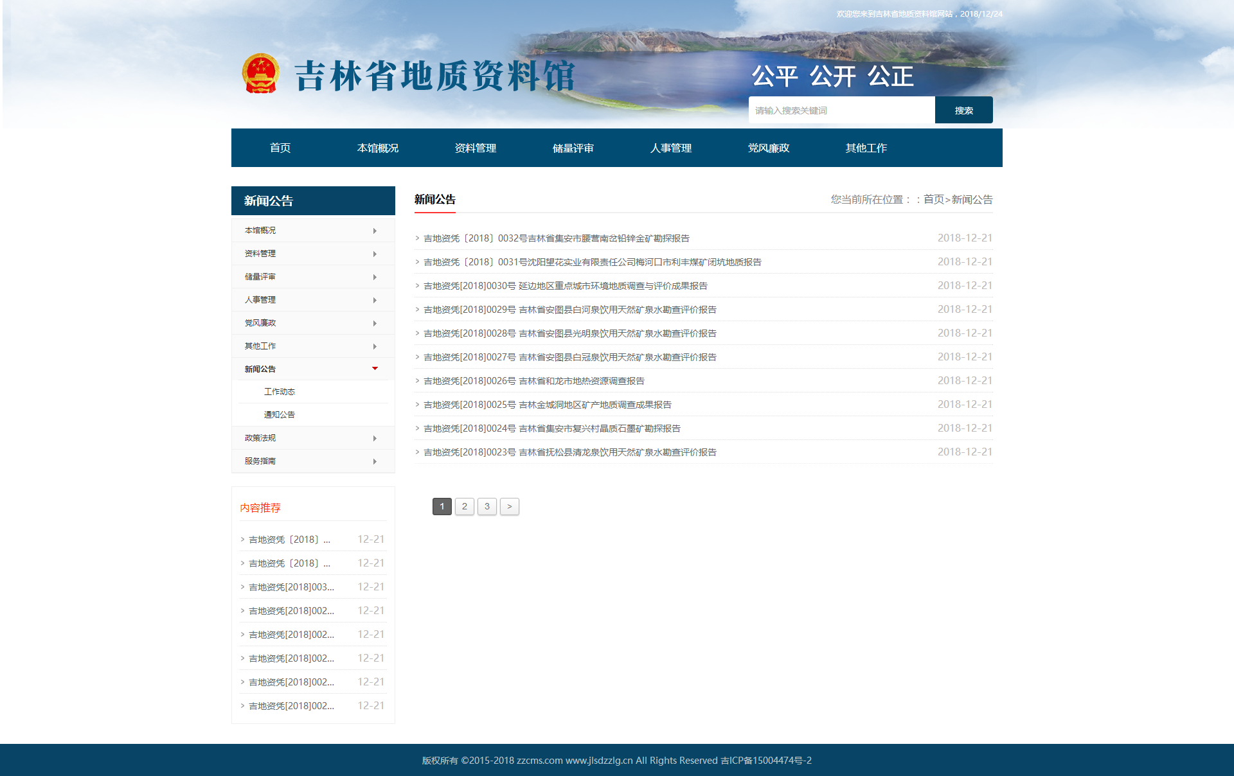Open the 本馆概况 navigation menu
1234x776 pixels.
[378, 148]
